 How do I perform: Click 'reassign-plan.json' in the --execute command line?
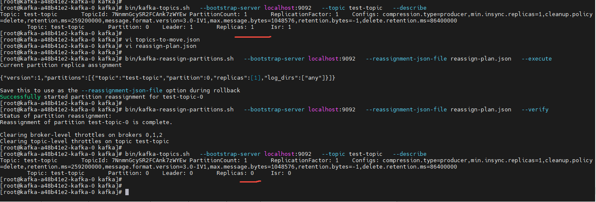(481, 59)
